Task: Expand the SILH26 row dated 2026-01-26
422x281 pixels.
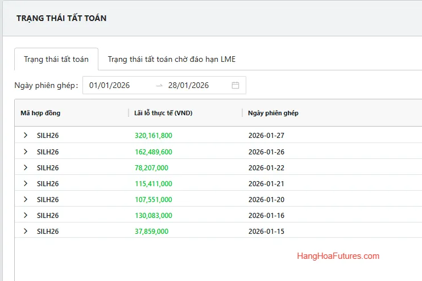Action: click(25, 152)
